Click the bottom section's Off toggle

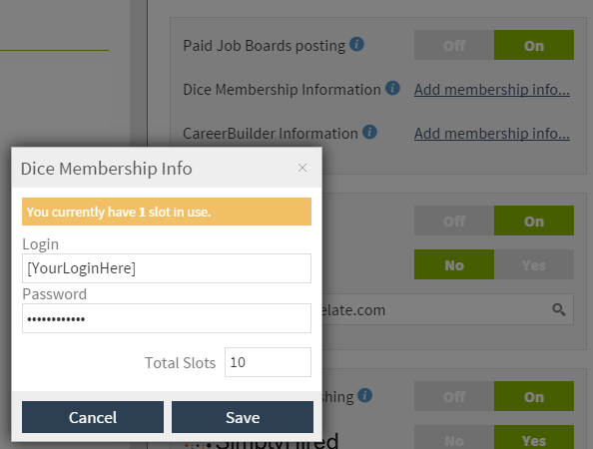(x=454, y=396)
